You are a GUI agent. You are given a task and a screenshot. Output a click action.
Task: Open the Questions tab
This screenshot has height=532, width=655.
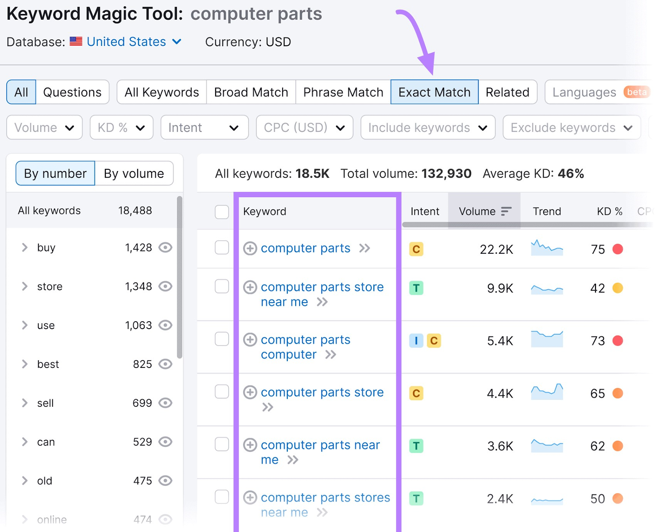coord(72,92)
